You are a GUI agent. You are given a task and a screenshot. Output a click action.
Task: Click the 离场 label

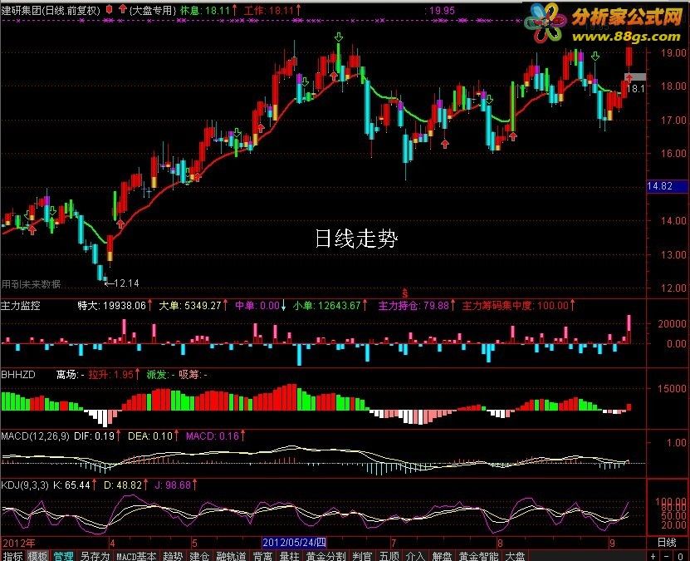[x=67, y=374]
